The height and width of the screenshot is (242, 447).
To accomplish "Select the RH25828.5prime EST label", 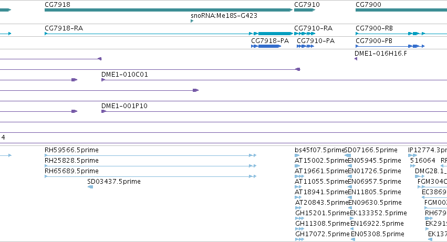I will pos(71,161).
